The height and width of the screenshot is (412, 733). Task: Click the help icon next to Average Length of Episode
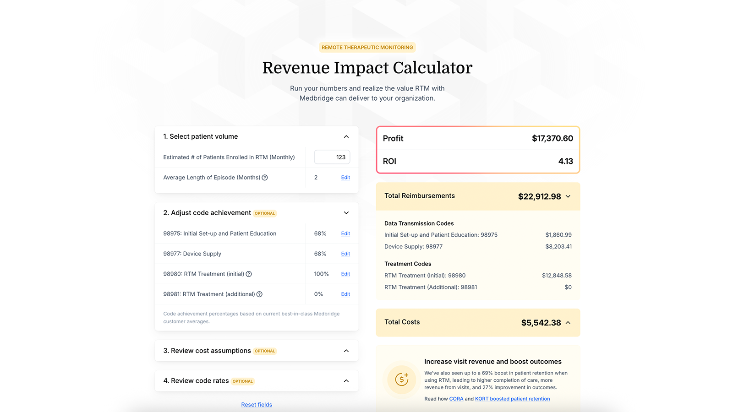click(265, 178)
